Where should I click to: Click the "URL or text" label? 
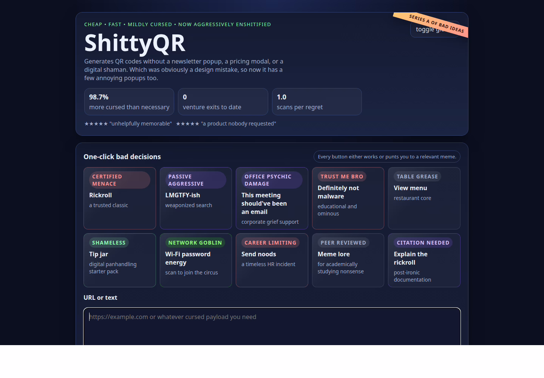pos(100,297)
